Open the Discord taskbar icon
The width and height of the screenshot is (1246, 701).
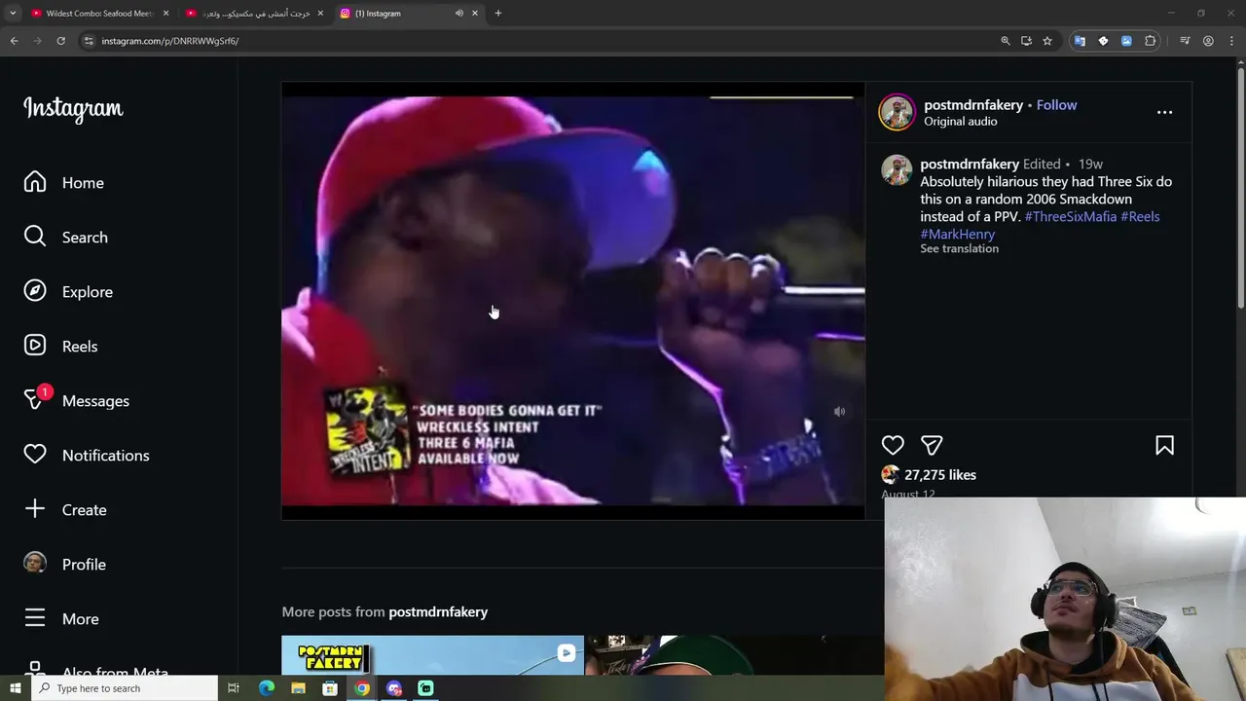tap(394, 688)
